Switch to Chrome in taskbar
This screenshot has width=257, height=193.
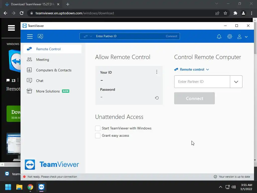[30, 187]
